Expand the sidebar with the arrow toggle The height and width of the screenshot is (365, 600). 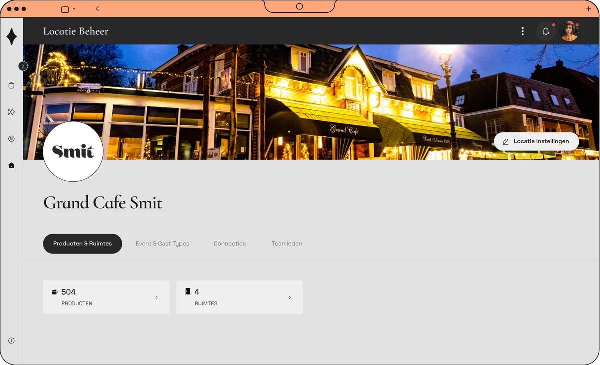pyautogui.click(x=23, y=66)
